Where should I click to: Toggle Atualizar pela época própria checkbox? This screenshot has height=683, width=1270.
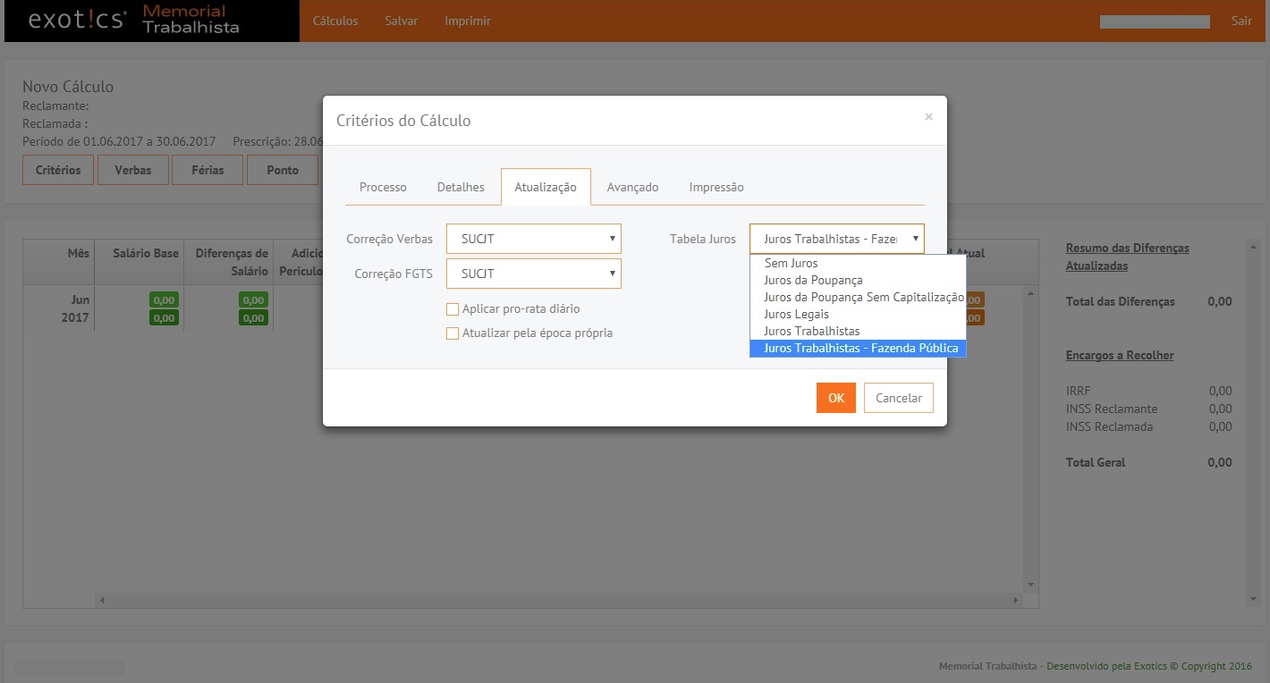(x=453, y=333)
